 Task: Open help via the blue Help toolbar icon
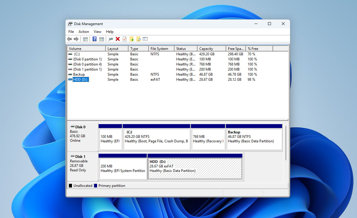[94, 39]
